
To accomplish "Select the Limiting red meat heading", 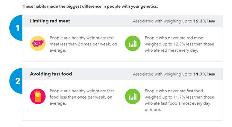I will pyautogui.click(x=50, y=21).
